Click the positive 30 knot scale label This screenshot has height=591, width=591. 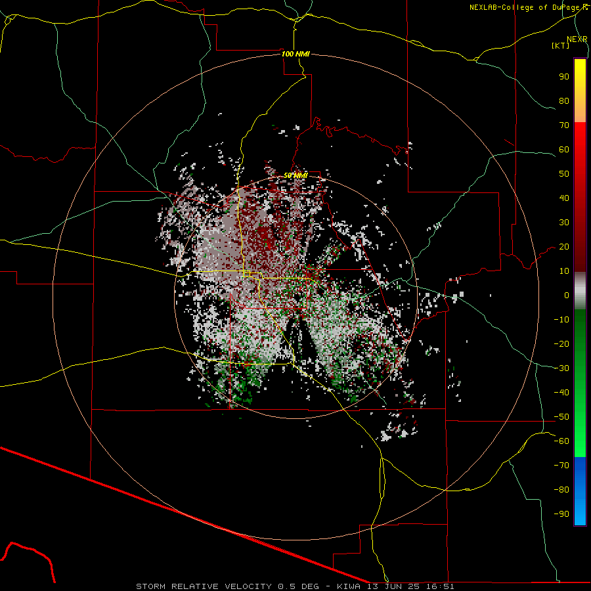tap(564, 223)
